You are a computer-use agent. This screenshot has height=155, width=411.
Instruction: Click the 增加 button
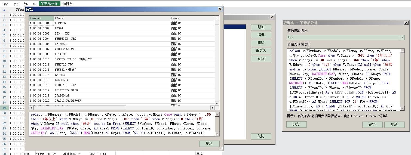point(261,27)
